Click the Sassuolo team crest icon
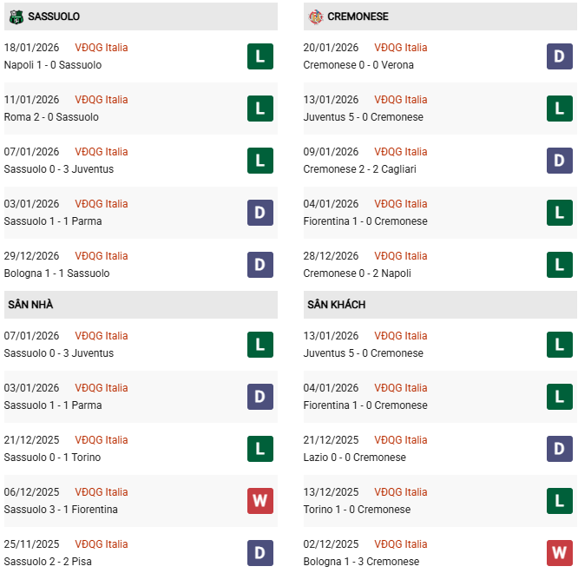 tap(16, 16)
